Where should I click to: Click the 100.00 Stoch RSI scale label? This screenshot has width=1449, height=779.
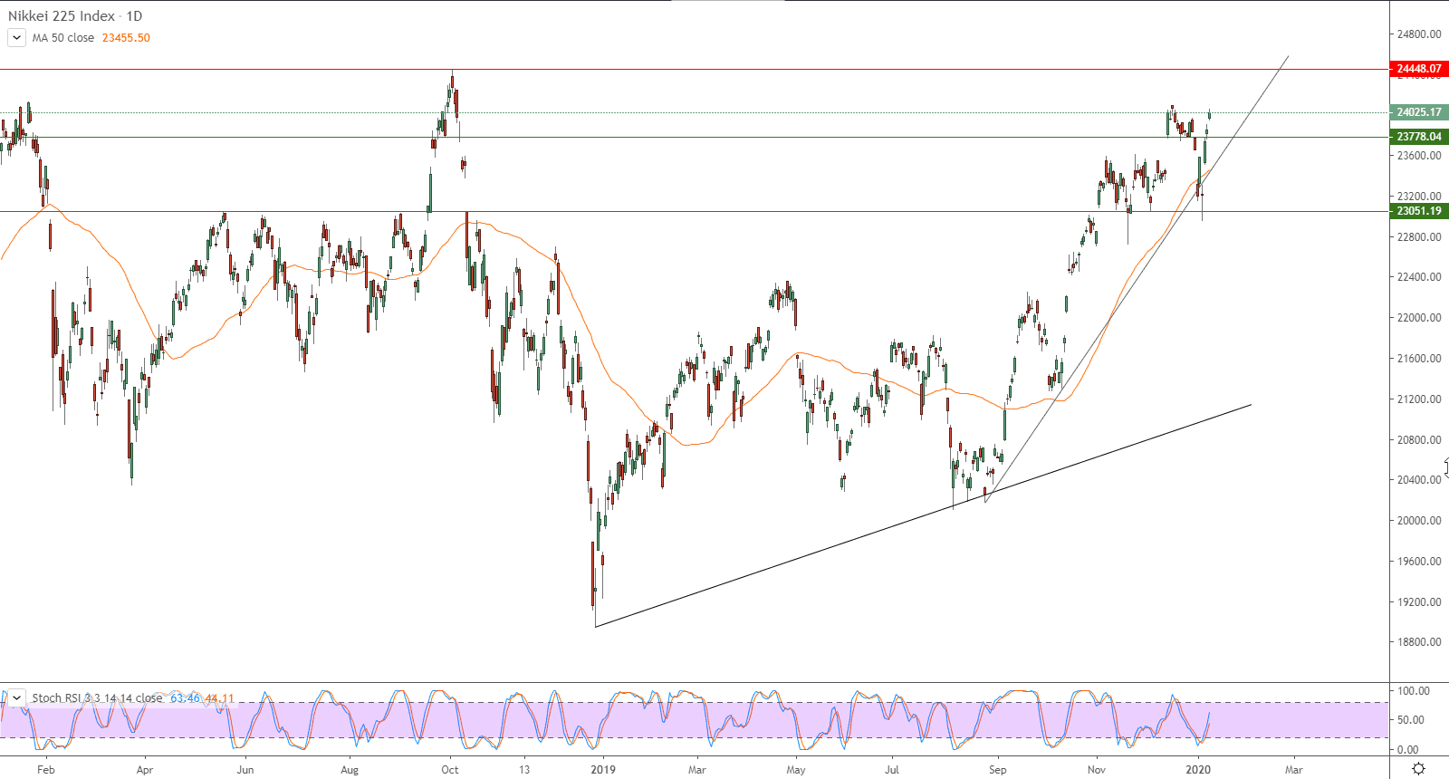[1414, 691]
